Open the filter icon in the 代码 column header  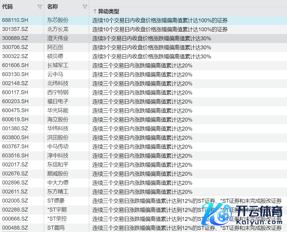click(40, 7)
